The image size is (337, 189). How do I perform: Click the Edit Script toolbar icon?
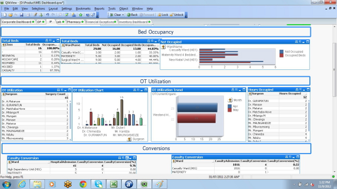(35, 15)
